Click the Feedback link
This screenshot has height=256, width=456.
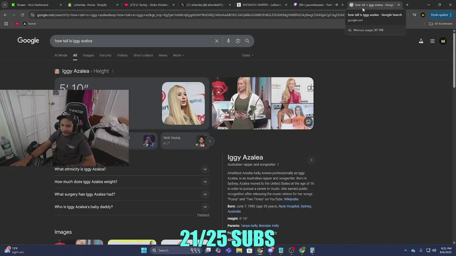click(x=203, y=215)
